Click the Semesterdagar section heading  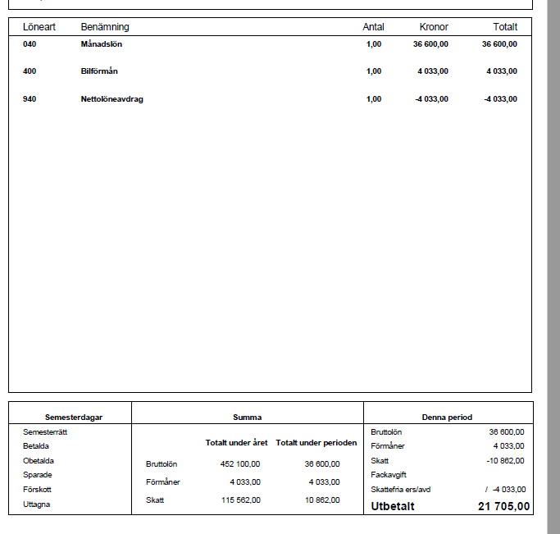pyautogui.click(x=74, y=418)
